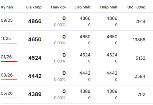Open the 03/26 contract term

(x=7, y=75)
